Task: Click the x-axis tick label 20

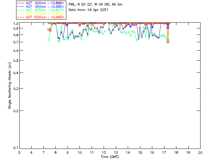Action: click(200, 152)
